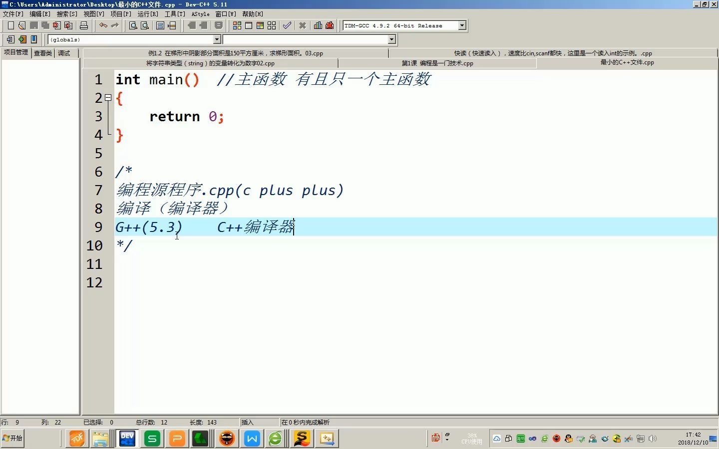This screenshot has width=719, height=449.
Task: Click line number 5 in the gutter
Action: 98,153
